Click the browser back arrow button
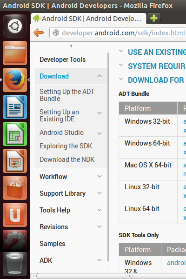186x279 pixels. [39, 33]
